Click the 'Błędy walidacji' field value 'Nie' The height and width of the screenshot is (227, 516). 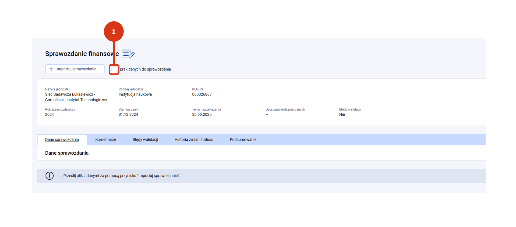point(342,115)
